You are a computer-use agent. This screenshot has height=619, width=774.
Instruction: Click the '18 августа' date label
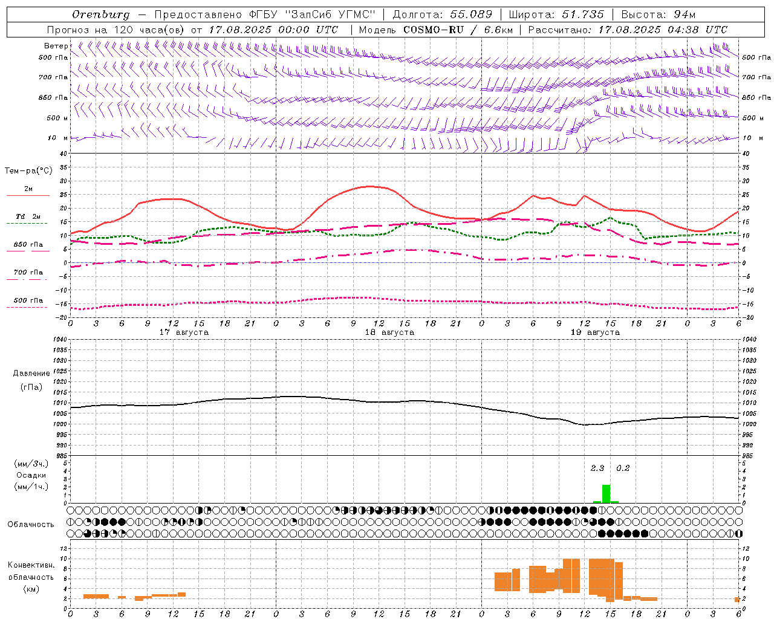(x=389, y=332)
